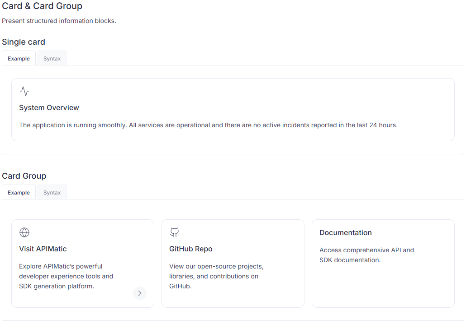Click the System Overview status description text
Image resolution: width=466 pixels, height=324 pixels.
(208, 125)
